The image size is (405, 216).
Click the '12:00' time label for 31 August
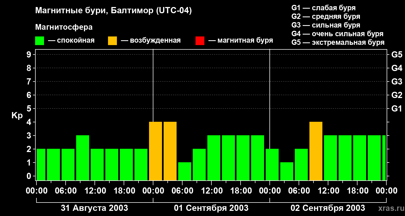tap(95, 191)
